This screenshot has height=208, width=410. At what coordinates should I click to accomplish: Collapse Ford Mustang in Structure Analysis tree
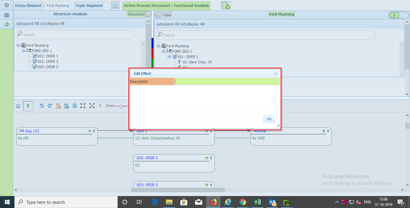pyautogui.click(x=18, y=45)
